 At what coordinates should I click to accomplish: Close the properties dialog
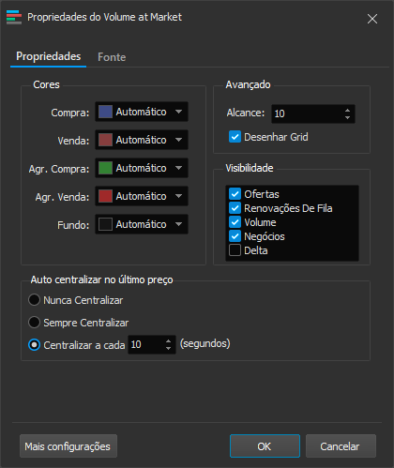coord(372,19)
